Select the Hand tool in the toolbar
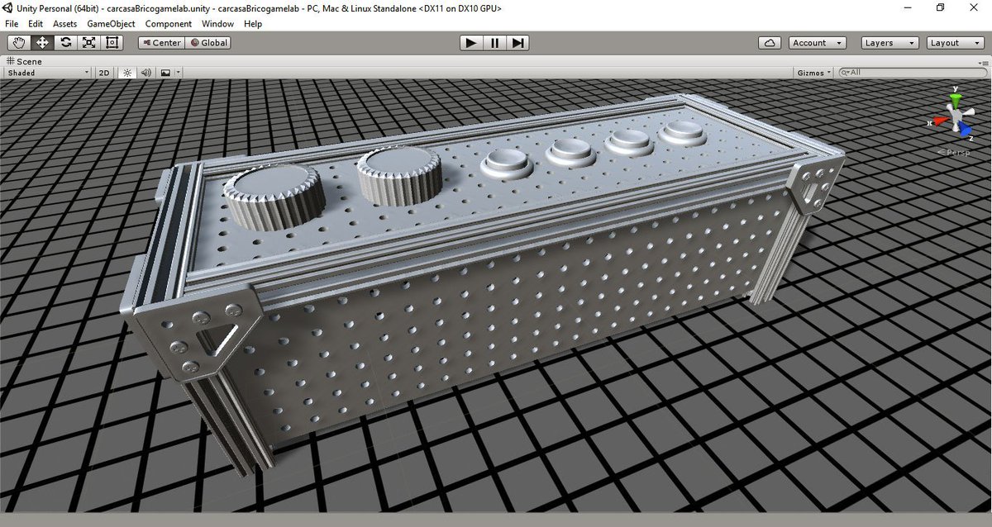Image resolution: width=992 pixels, height=527 pixels. (18, 42)
